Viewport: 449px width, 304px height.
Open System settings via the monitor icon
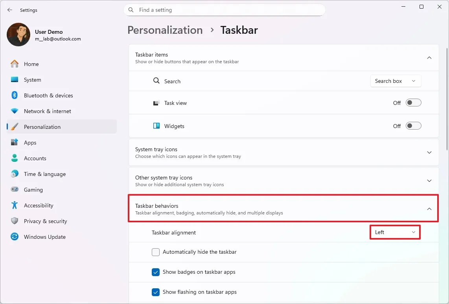[14, 79]
